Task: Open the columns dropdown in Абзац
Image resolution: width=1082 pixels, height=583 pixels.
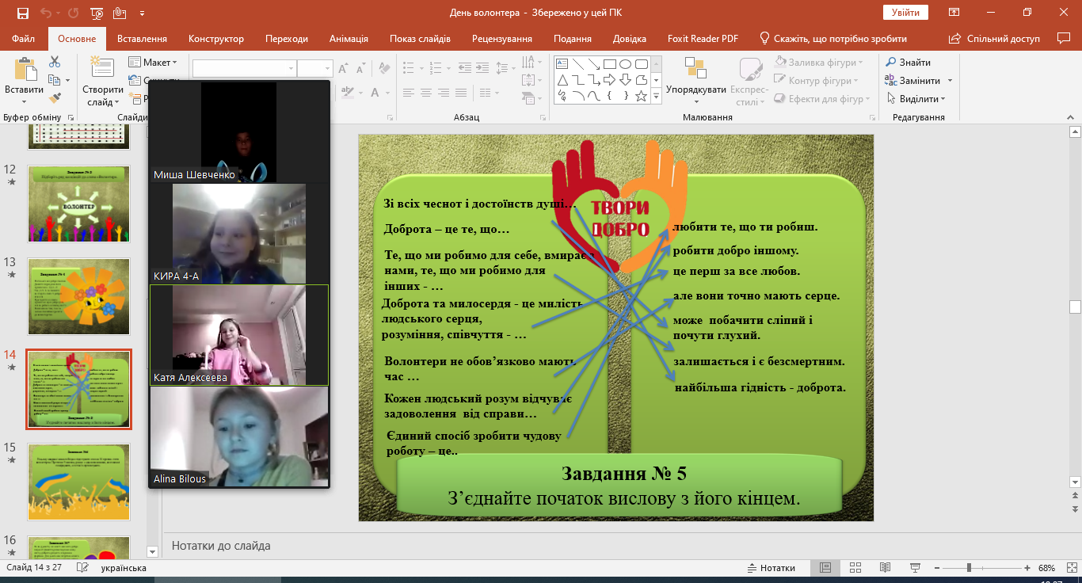Action: click(490, 92)
